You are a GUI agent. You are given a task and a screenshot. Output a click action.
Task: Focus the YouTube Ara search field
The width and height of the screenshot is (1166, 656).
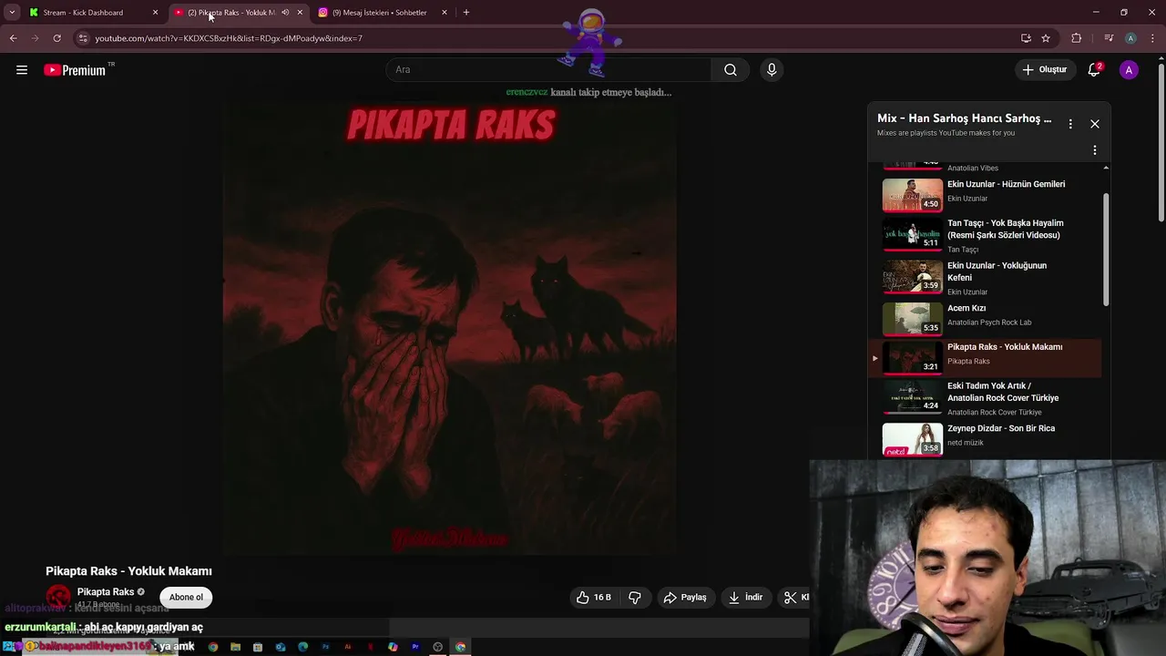pyautogui.click(x=548, y=70)
